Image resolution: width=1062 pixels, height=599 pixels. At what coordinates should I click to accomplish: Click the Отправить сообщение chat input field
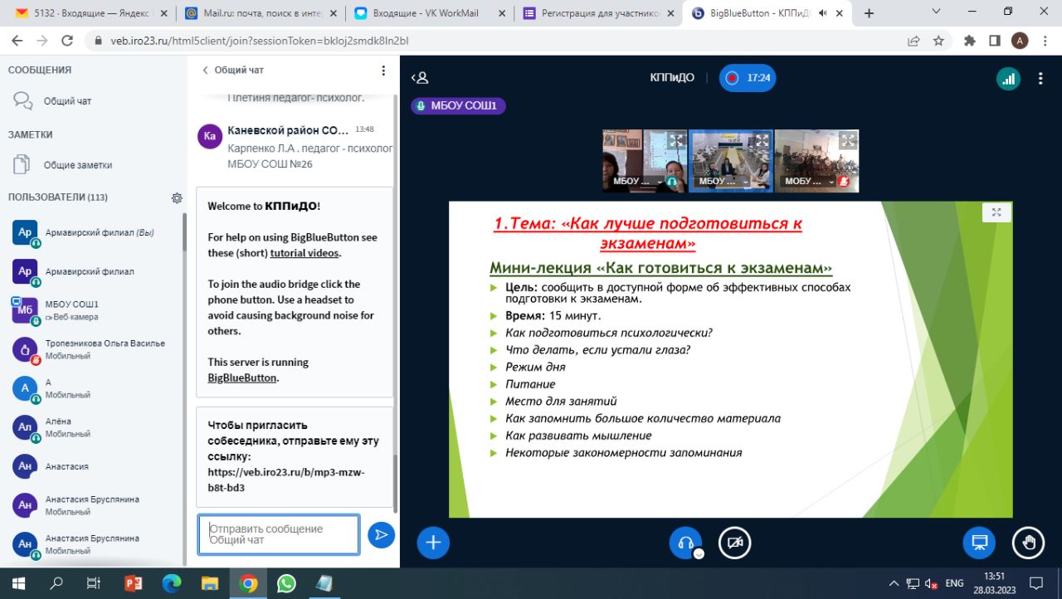pyautogui.click(x=279, y=534)
